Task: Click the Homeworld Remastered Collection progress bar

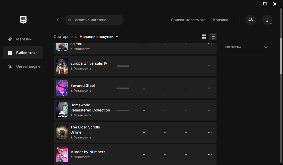Action: click(123, 110)
